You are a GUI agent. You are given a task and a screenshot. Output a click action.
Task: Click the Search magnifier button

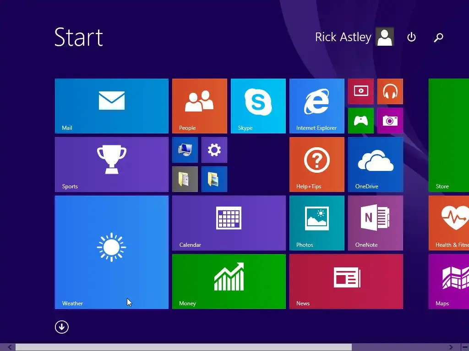pyautogui.click(x=438, y=37)
